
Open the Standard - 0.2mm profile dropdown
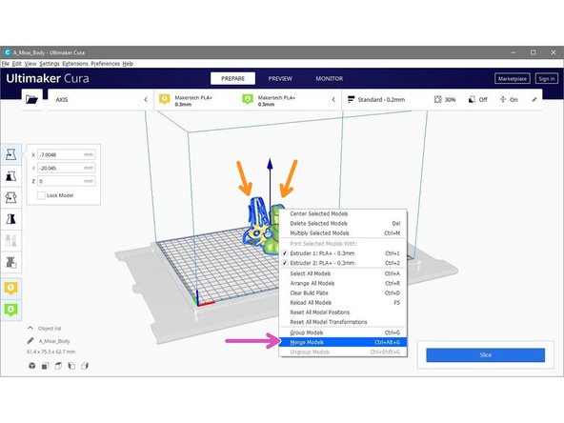pyautogui.click(x=443, y=100)
